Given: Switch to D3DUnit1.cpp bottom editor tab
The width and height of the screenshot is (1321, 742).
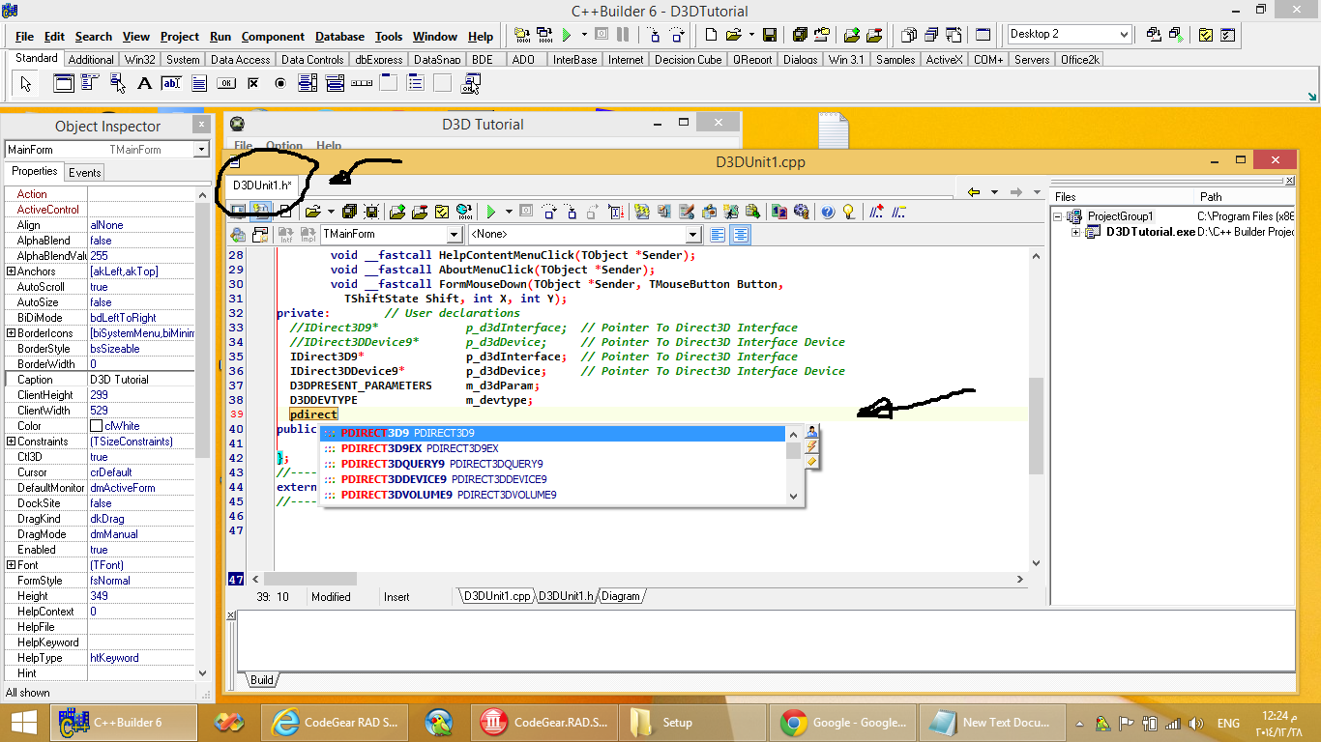Looking at the screenshot, I should pos(496,596).
